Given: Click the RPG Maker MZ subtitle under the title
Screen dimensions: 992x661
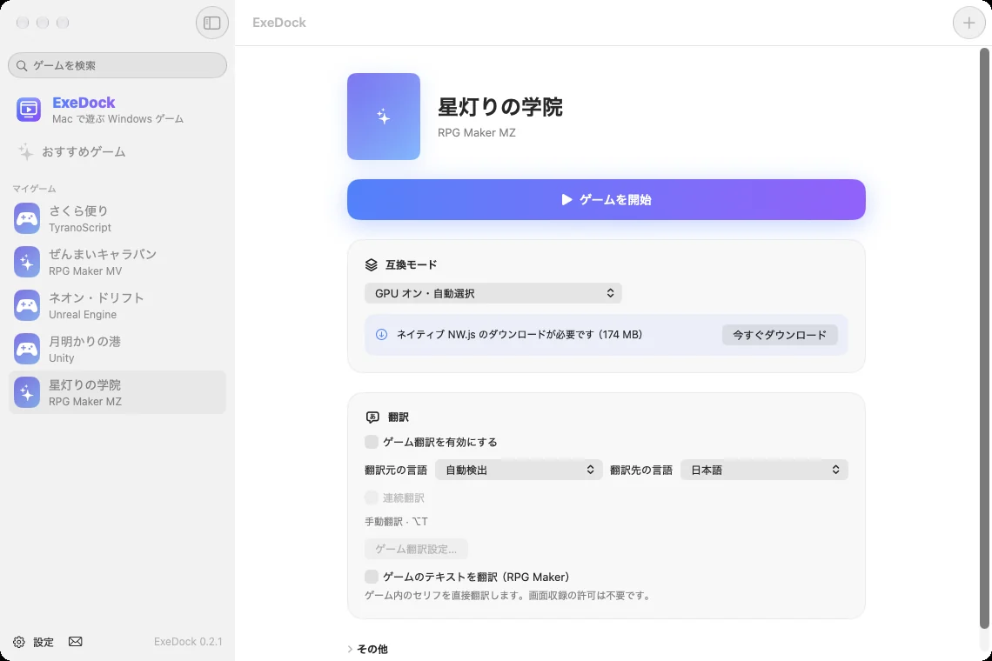Looking at the screenshot, I should tap(476, 132).
